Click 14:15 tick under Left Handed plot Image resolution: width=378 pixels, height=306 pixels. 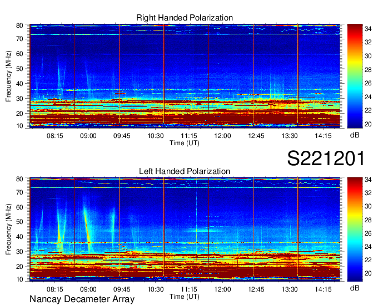coord(324,289)
